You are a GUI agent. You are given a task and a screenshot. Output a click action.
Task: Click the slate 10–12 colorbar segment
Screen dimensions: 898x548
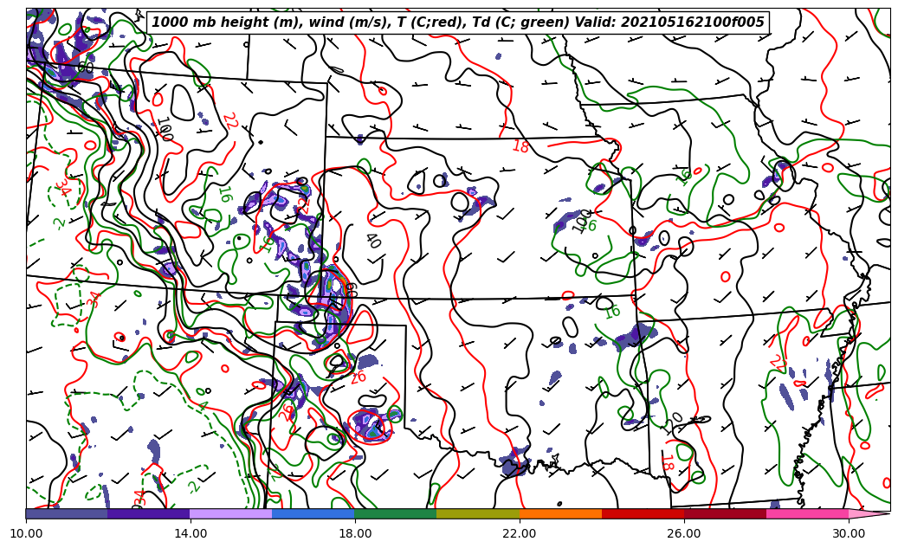tap(67, 513)
